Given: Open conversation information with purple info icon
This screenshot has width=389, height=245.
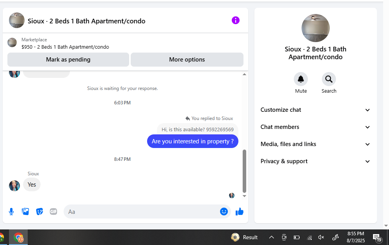Looking at the screenshot, I should click(235, 20).
